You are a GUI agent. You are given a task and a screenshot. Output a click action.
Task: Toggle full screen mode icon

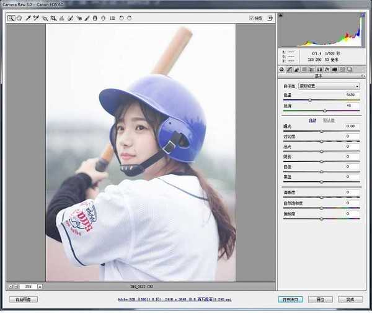(271, 18)
